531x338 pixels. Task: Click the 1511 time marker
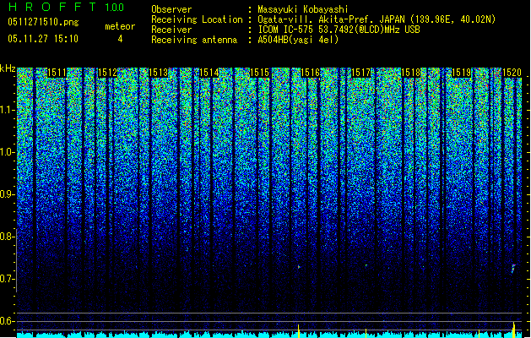click(x=57, y=73)
